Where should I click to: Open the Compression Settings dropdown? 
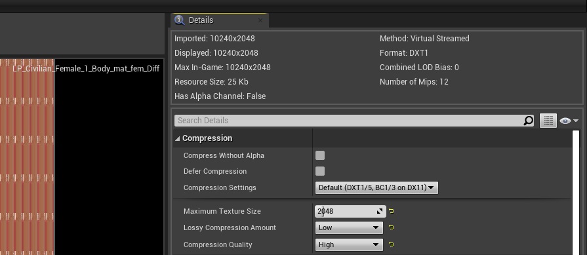coord(376,187)
